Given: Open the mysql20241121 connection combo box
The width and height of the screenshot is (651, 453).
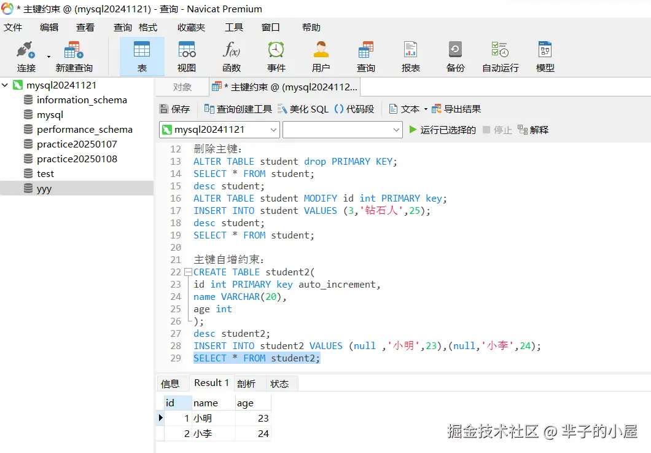Looking at the screenshot, I should [220, 130].
